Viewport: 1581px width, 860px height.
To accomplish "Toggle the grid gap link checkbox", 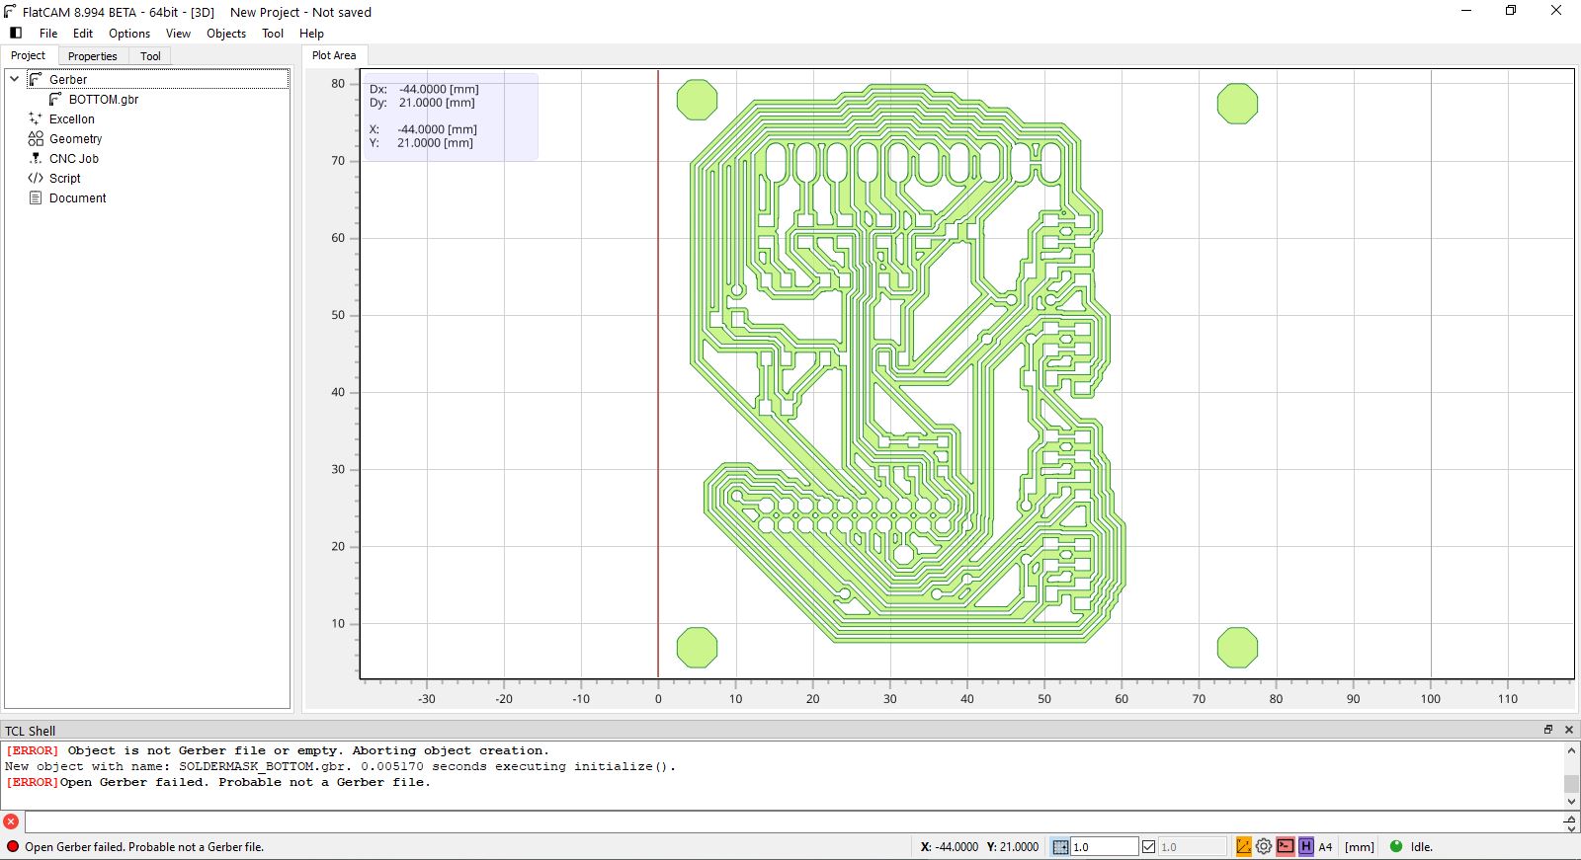I will click(1148, 846).
